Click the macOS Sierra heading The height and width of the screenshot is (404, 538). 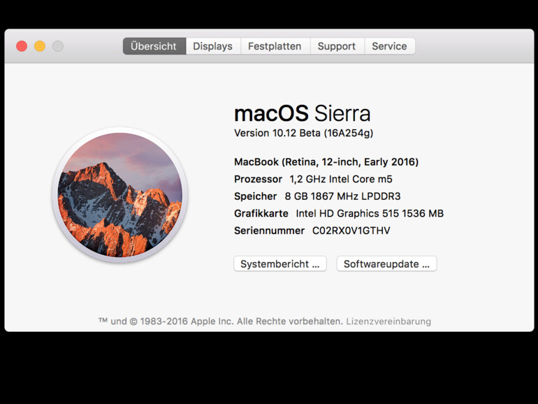(x=303, y=113)
